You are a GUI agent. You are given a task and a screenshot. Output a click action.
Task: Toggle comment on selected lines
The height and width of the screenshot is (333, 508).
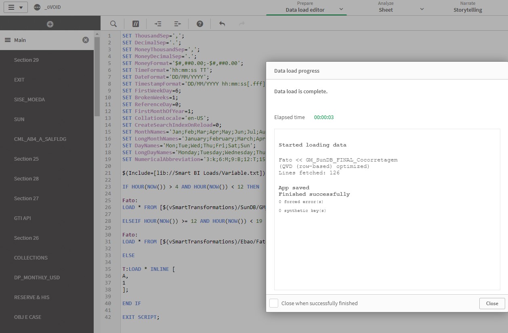click(136, 24)
